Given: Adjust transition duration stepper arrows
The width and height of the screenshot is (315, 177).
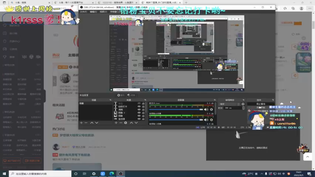Looking at the screenshot, I should 243,108.
